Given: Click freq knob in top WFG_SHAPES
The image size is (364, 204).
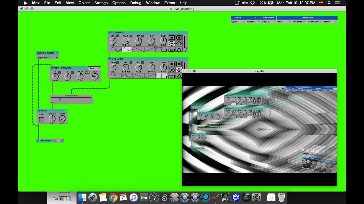Looking at the screenshot, I should [126, 41].
